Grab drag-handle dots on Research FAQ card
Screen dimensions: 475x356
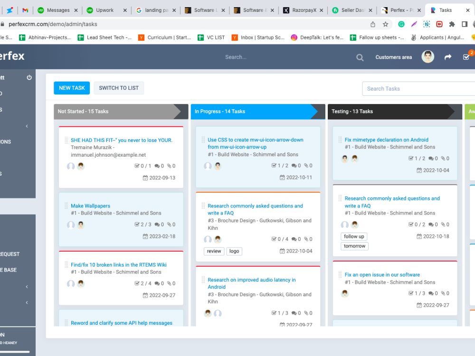pos(203,206)
